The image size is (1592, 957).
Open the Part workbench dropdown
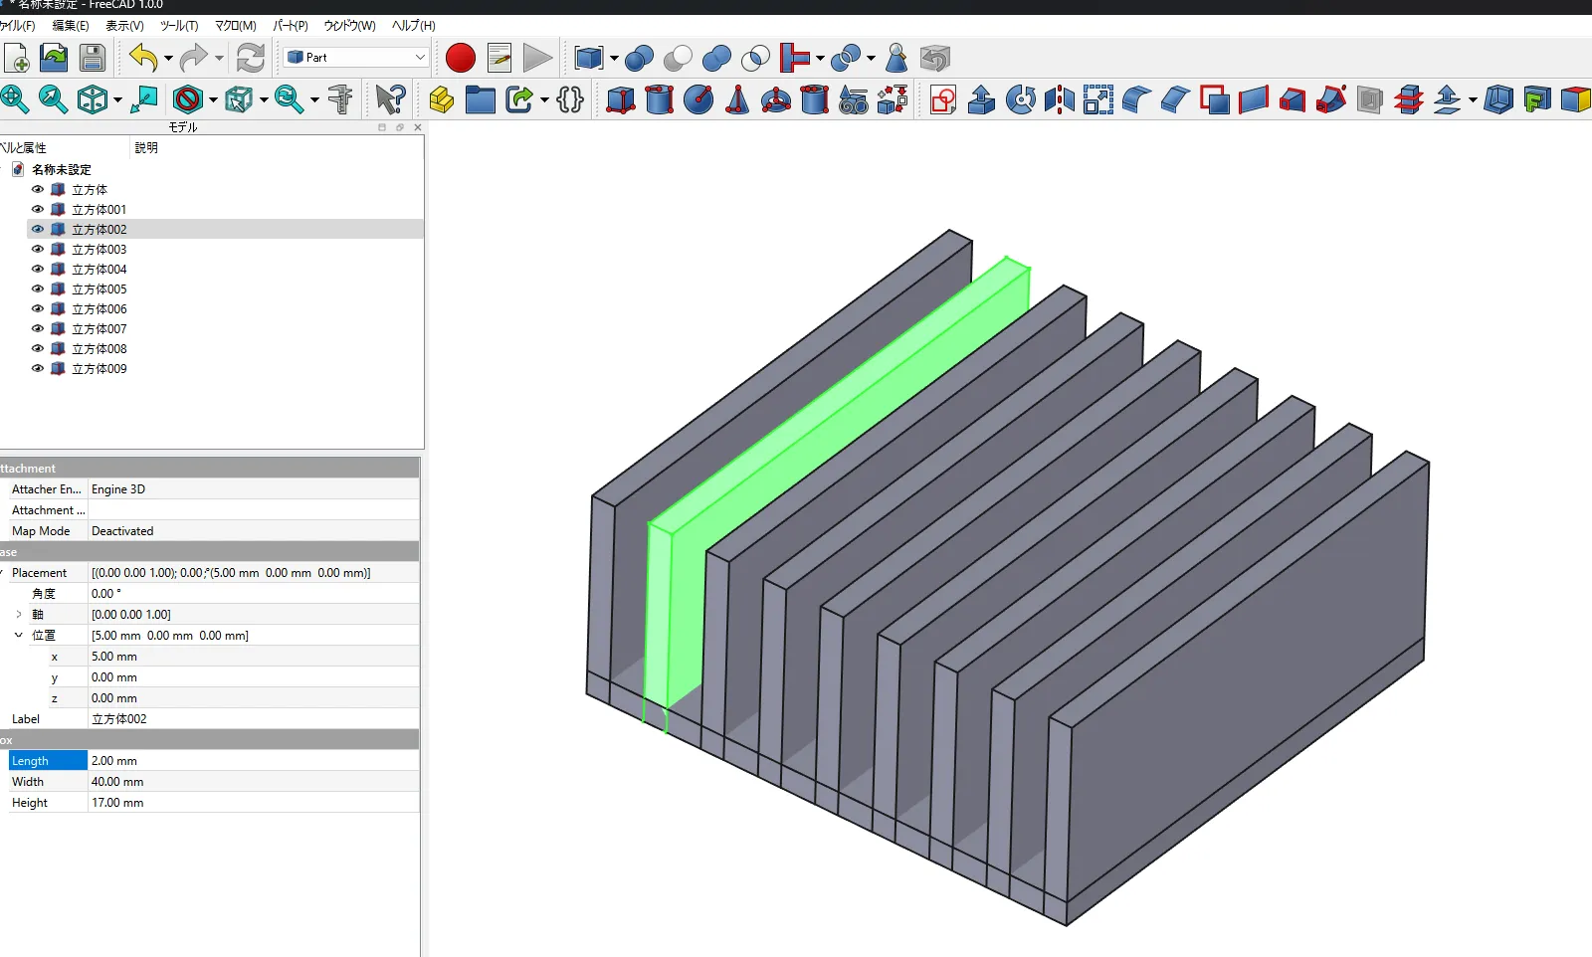tap(356, 58)
